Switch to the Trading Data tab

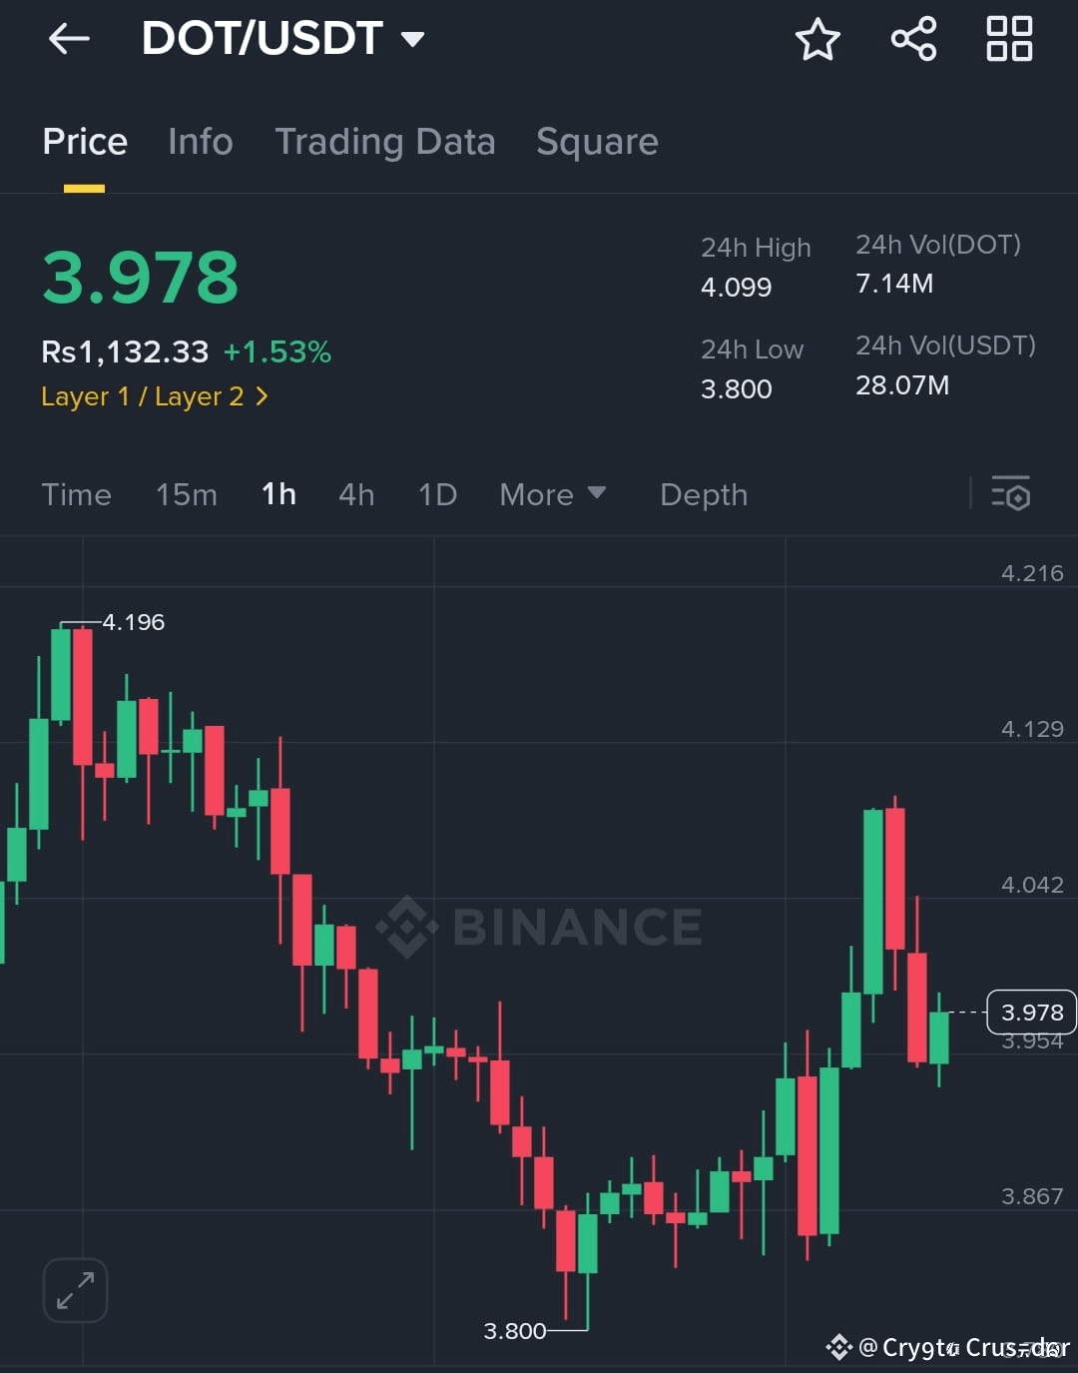[x=385, y=142]
